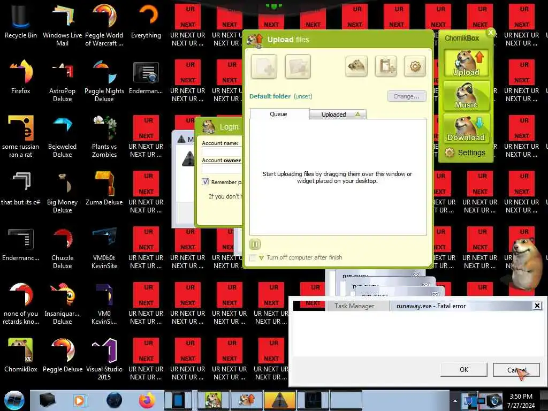Select the Peggle World of Warcraft desktop icon
This screenshot has height=411, width=548.
tap(104, 25)
